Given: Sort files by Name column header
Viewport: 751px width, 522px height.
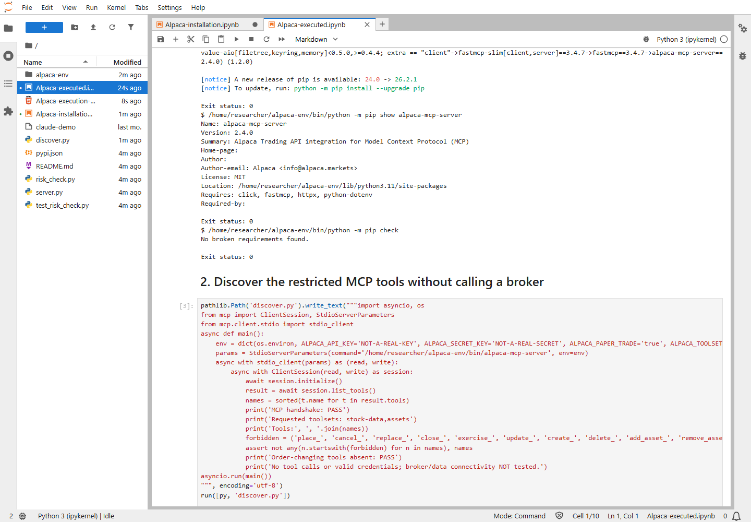Looking at the screenshot, I should pyautogui.click(x=56, y=62).
